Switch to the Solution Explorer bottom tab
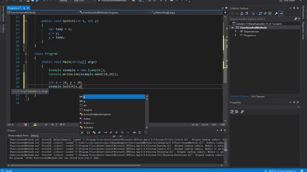Viewport: 307px width, 172px height. click(239, 97)
